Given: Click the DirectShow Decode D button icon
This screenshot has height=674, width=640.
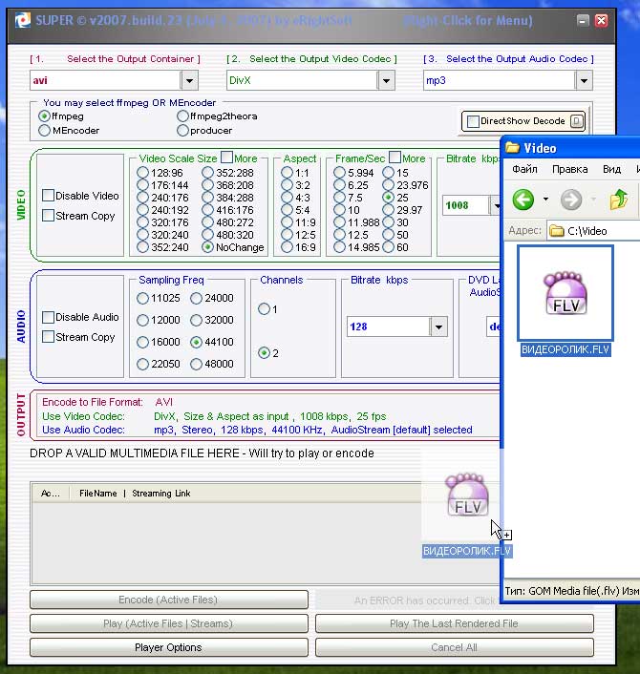Looking at the screenshot, I should [x=577, y=121].
